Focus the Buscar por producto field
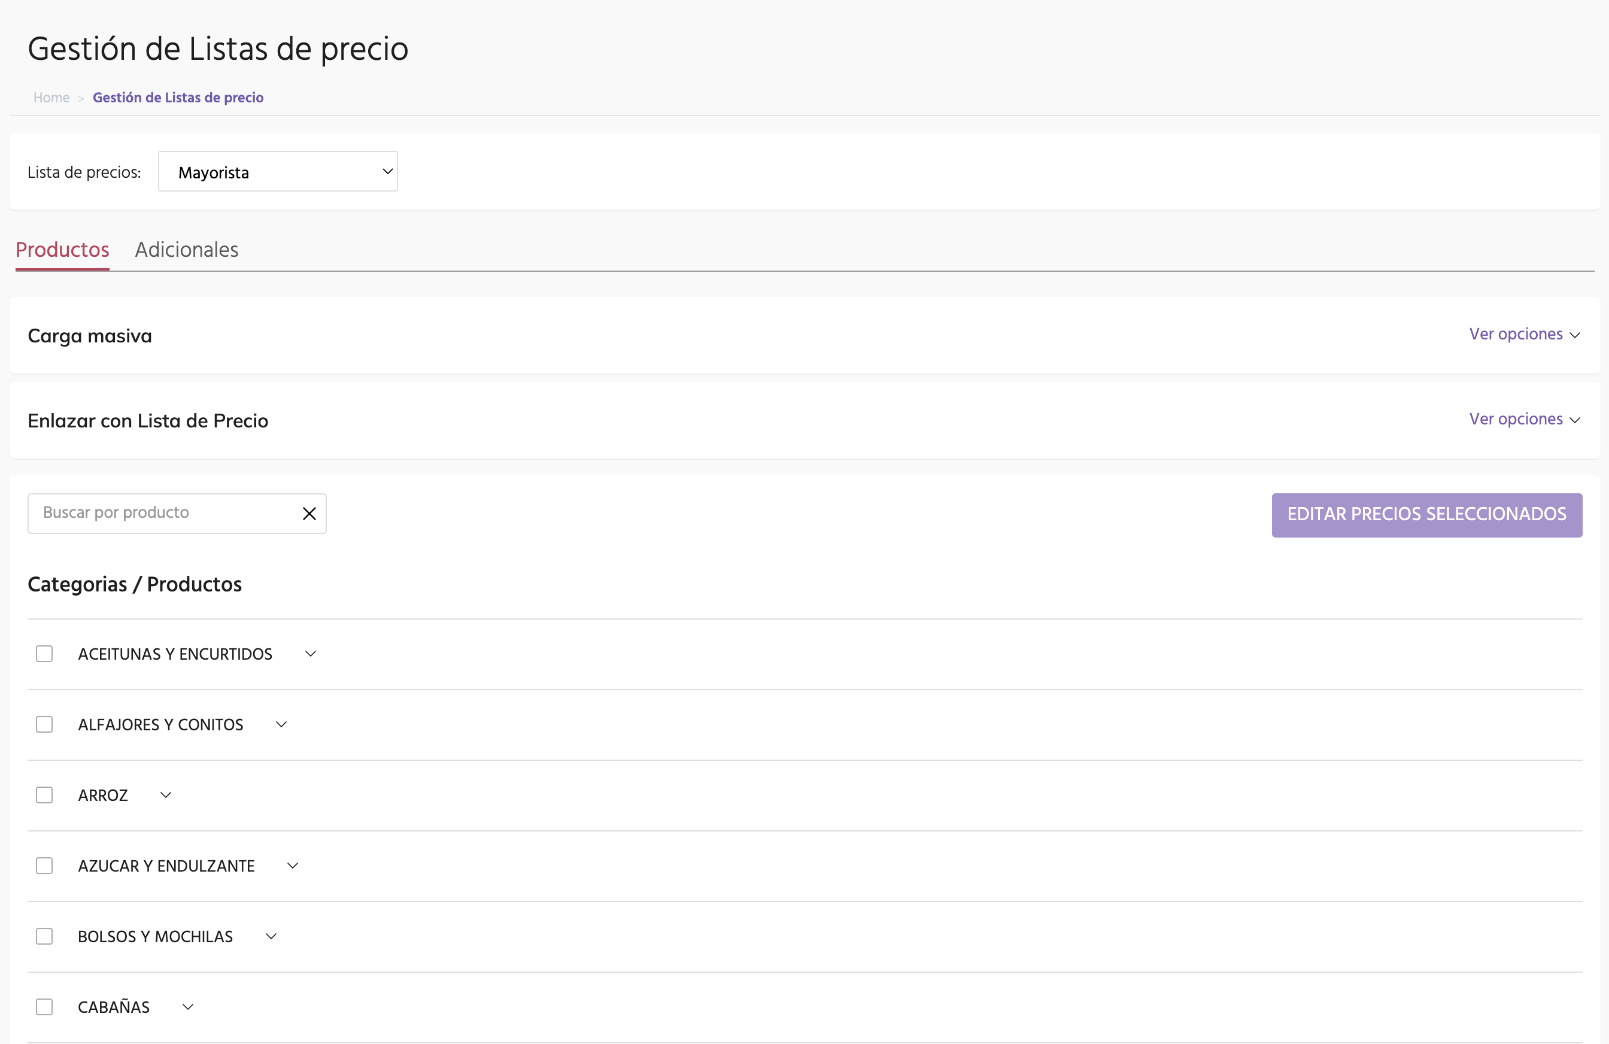Viewport: 1609px width, 1044px height. tap(162, 513)
